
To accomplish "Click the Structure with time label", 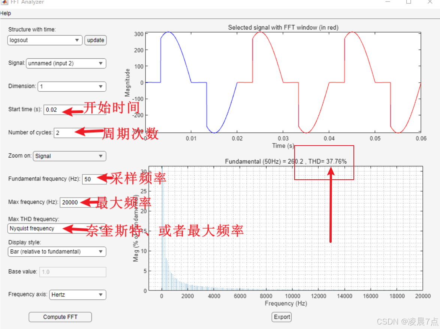I will tap(32, 30).
